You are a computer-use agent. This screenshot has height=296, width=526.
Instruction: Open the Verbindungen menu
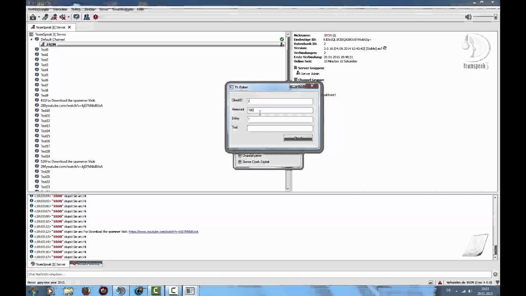click(x=38, y=9)
